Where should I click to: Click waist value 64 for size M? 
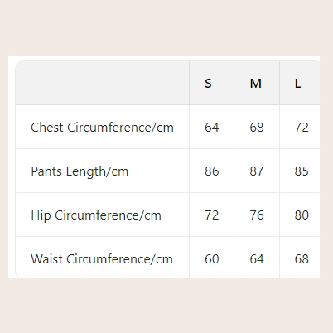pyautogui.click(x=257, y=259)
